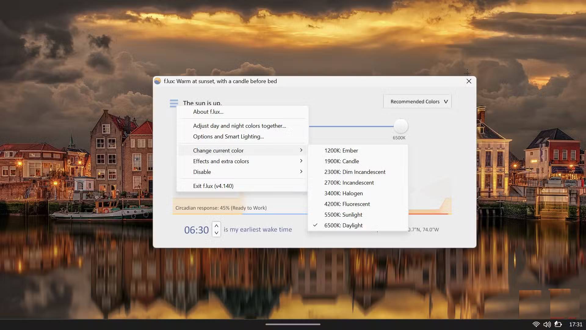Click the Wi-Fi icon in the system tray
Image resolution: width=586 pixels, height=330 pixels.
click(536, 325)
